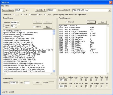The height and width of the screenshot is (95, 113).
Task: Click the Write button
Action: click(37, 83)
